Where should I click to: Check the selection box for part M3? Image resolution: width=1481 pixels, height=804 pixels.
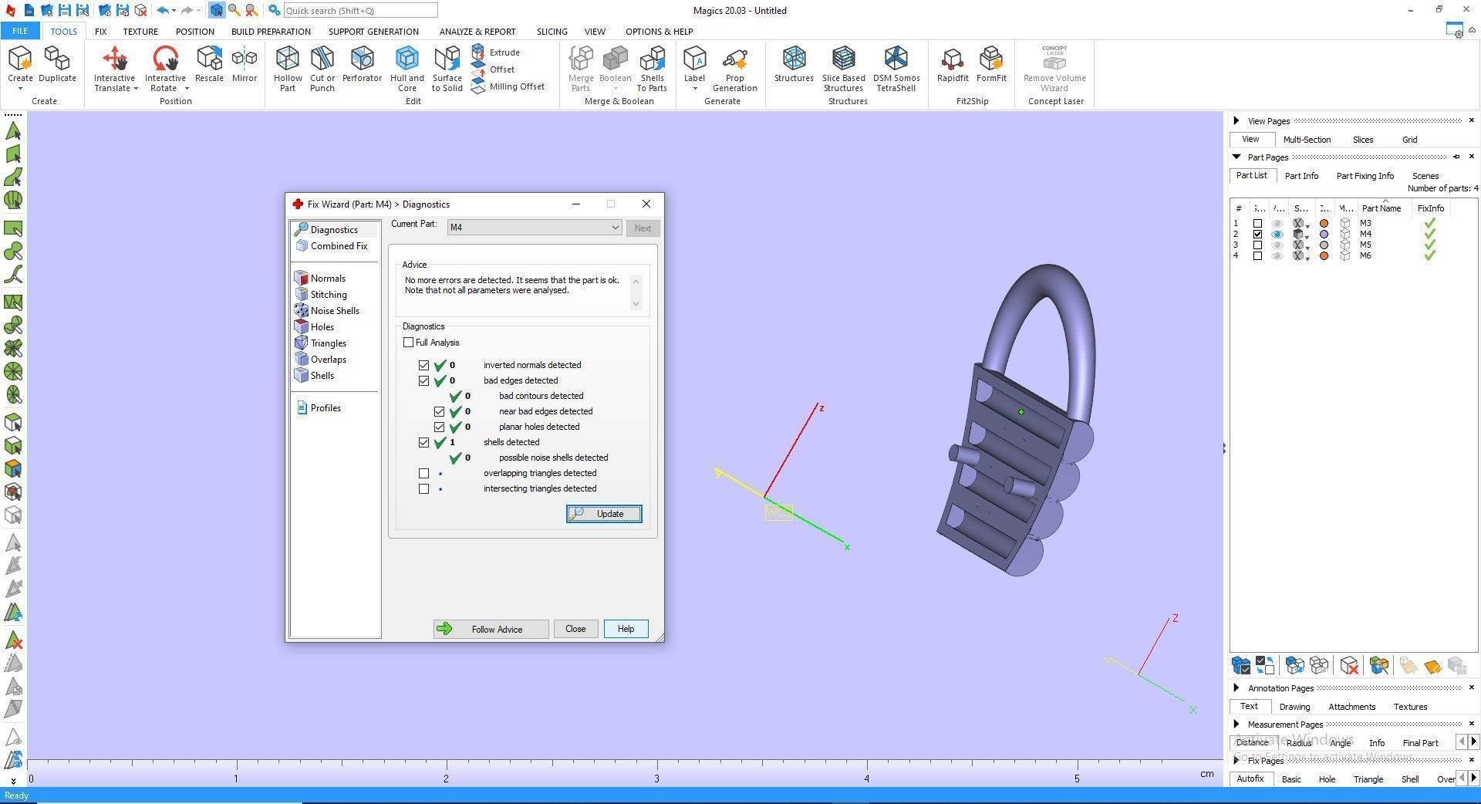1257,224
